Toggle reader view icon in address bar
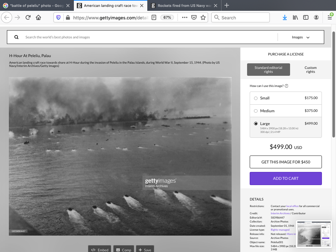336x252 pixels. (x=154, y=18)
